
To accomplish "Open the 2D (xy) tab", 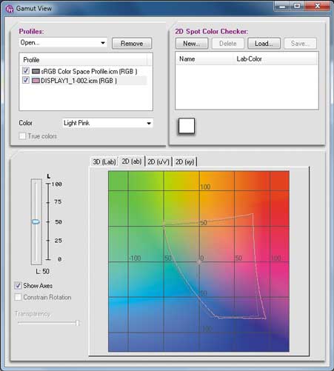I will pos(184,162).
